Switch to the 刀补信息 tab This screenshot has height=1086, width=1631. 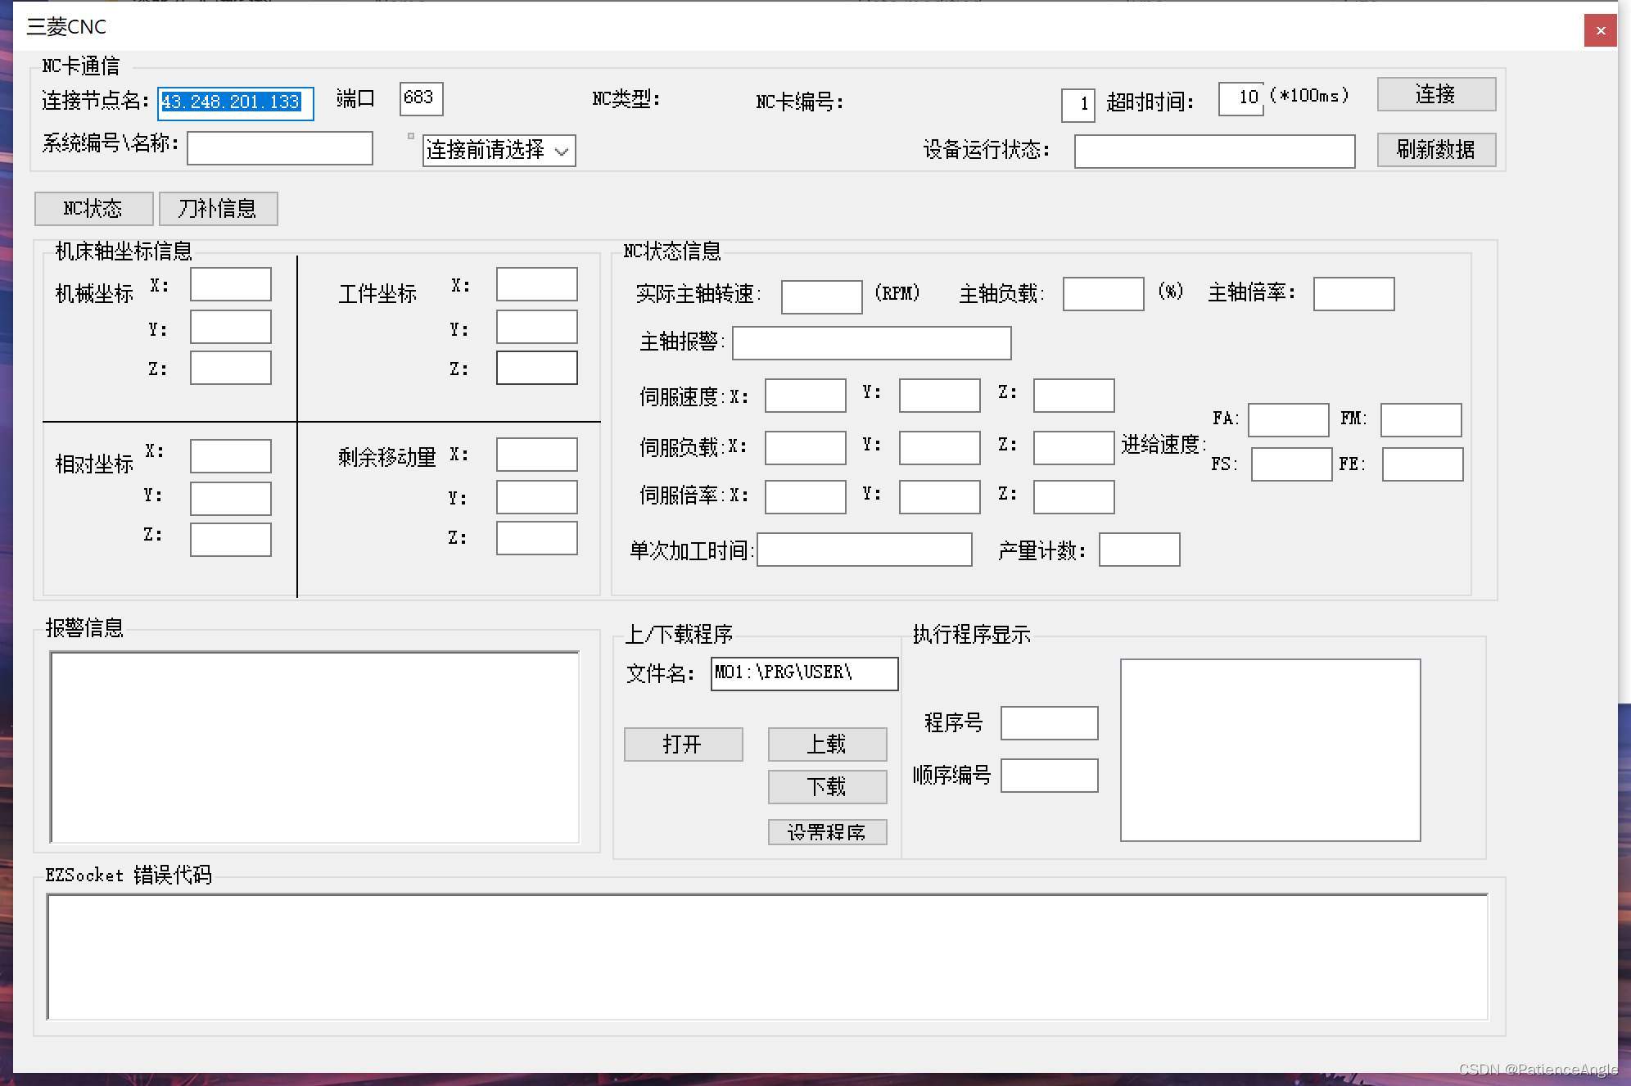[x=218, y=209]
